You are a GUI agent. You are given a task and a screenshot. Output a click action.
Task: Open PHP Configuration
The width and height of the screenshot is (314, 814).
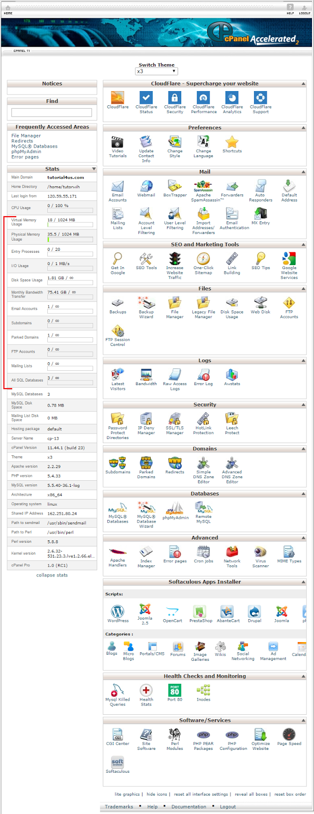(232, 739)
